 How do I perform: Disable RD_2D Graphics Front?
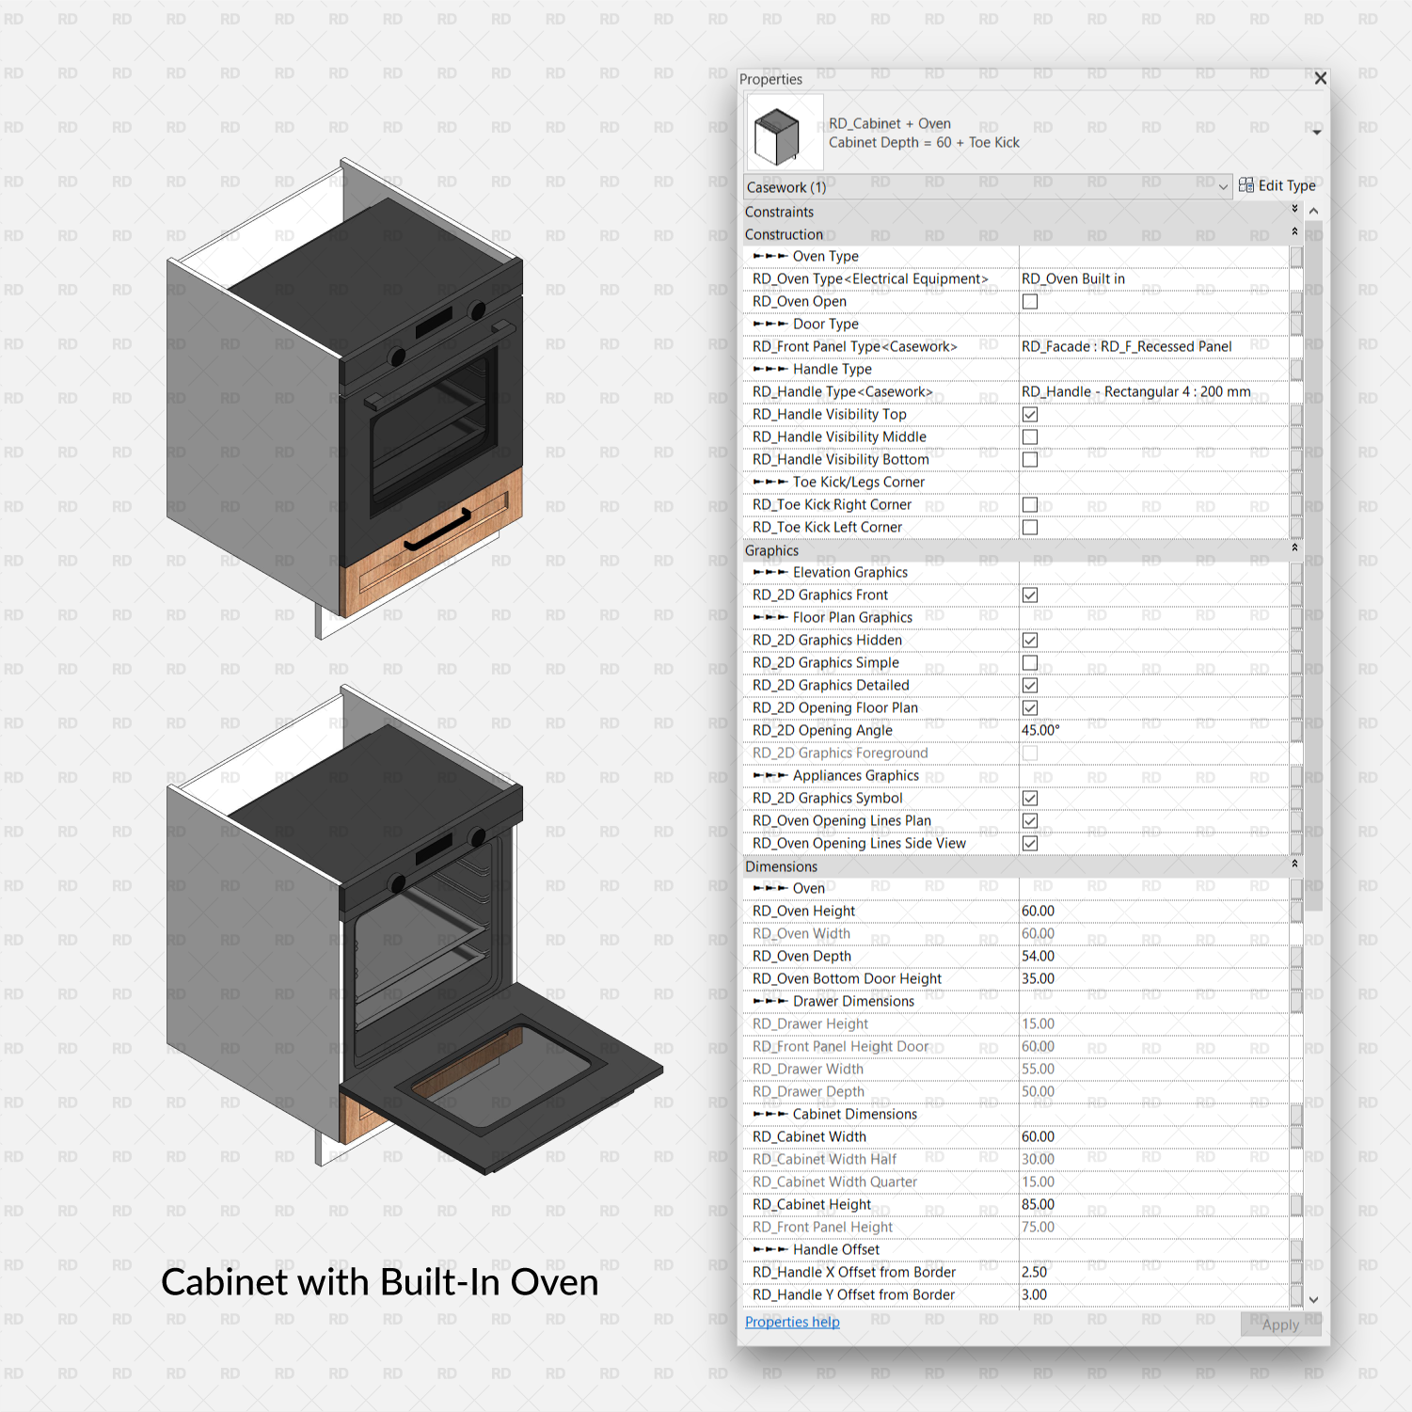point(1030,595)
